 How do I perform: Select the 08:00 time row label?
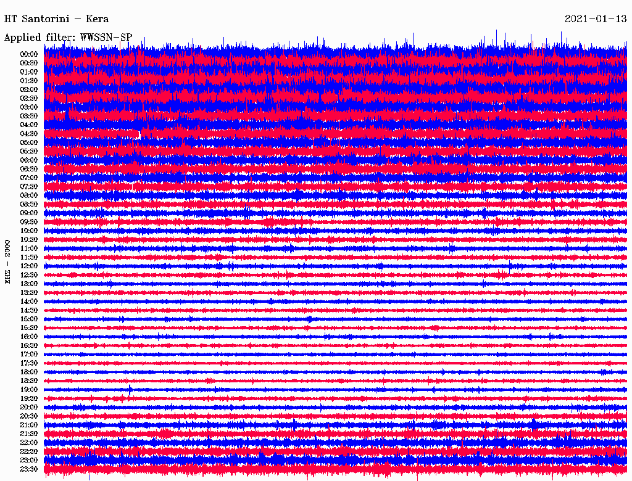click(x=29, y=195)
